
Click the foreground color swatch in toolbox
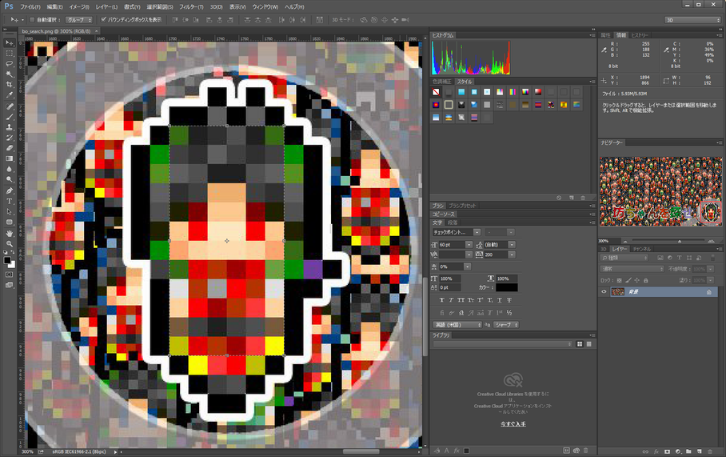pyautogui.click(x=7, y=260)
